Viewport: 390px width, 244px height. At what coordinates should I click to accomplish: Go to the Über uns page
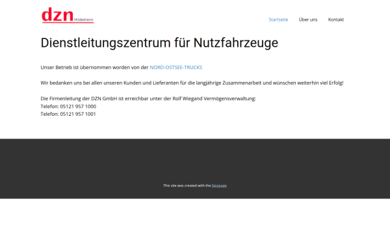[x=308, y=20]
